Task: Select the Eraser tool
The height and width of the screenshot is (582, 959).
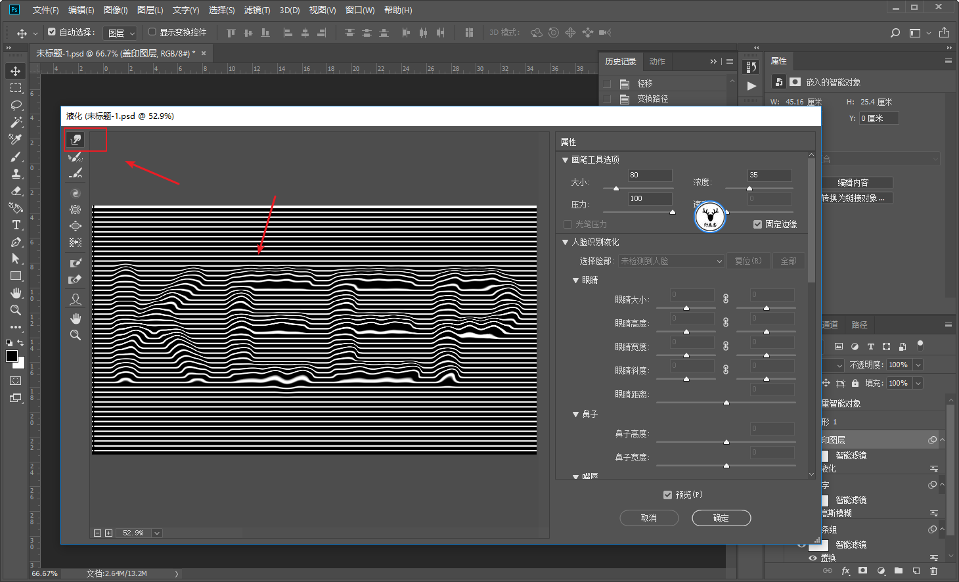Action: [16, 190]
